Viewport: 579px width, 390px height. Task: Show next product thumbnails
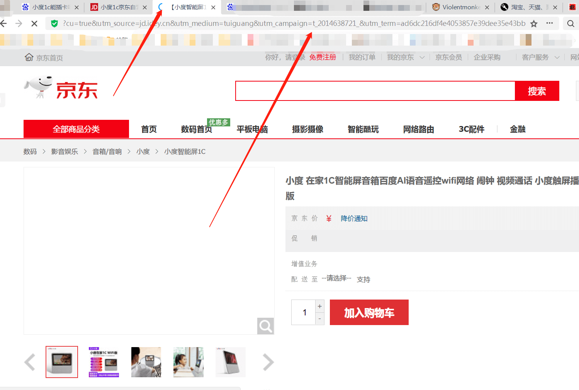coord(268,362)
